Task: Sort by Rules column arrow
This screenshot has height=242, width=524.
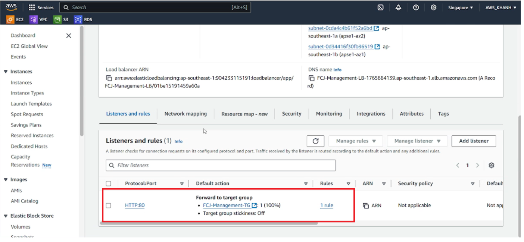Action: click(348, 184)
